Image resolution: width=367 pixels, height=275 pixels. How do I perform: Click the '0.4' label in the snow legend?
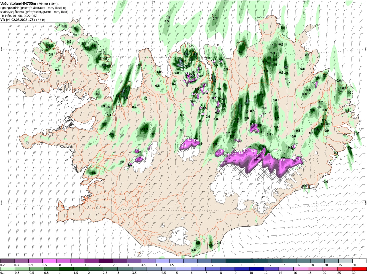(31, 265)
